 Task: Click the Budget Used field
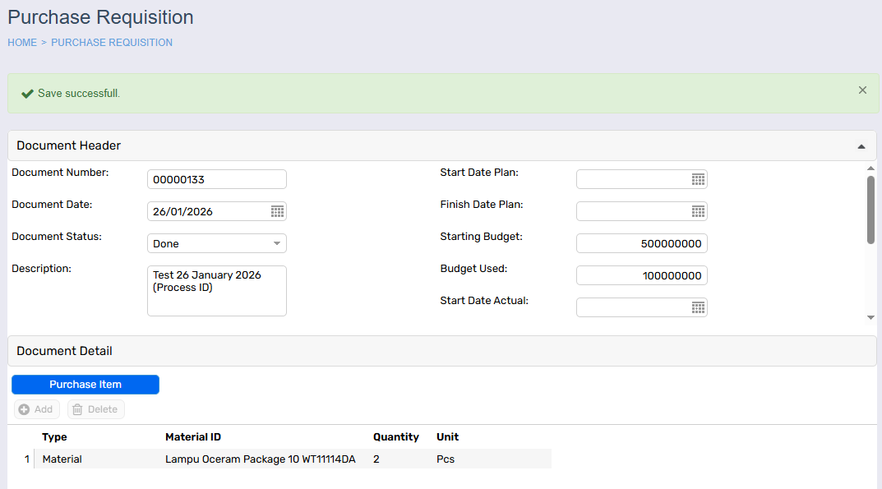[x=641, y=275]
